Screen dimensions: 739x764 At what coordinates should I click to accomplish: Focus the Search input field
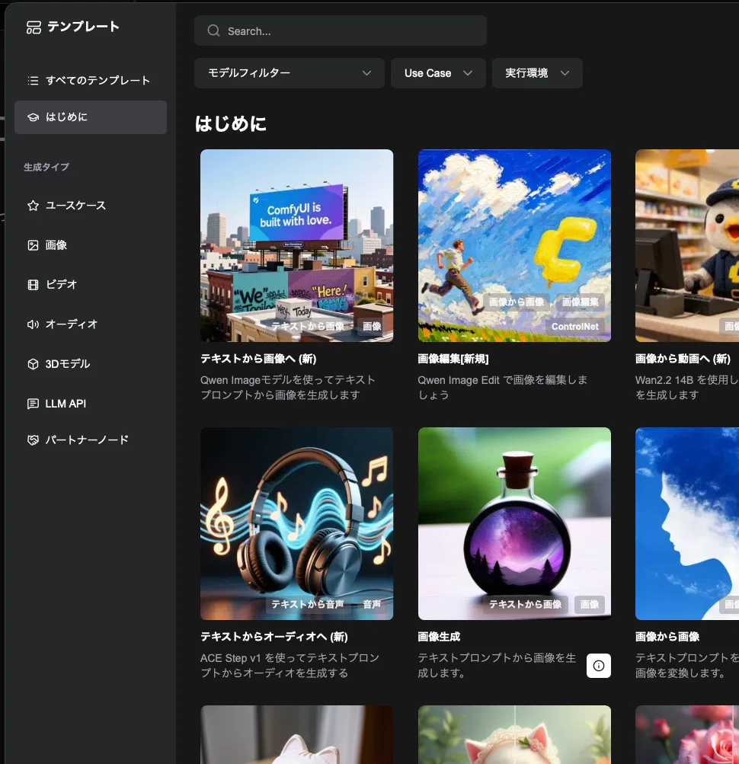(341, 30)
